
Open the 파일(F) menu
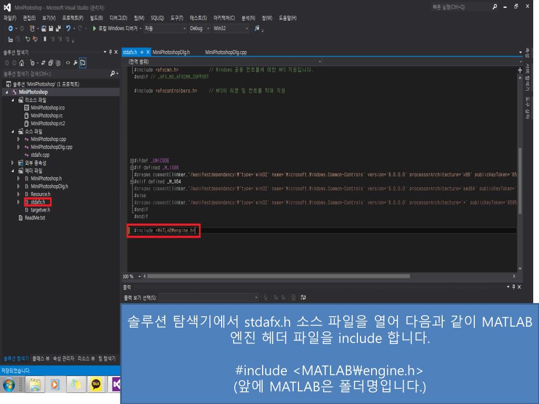pyautogui.click(x=10, y=18)
